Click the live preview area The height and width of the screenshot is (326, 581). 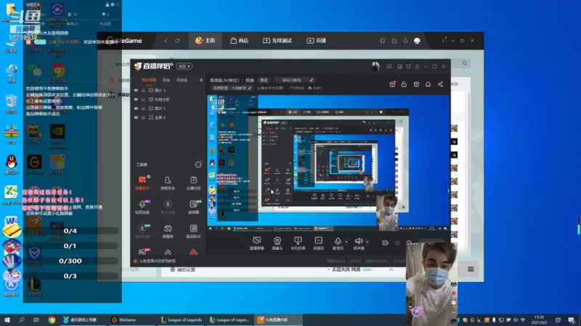pos(328,163)
